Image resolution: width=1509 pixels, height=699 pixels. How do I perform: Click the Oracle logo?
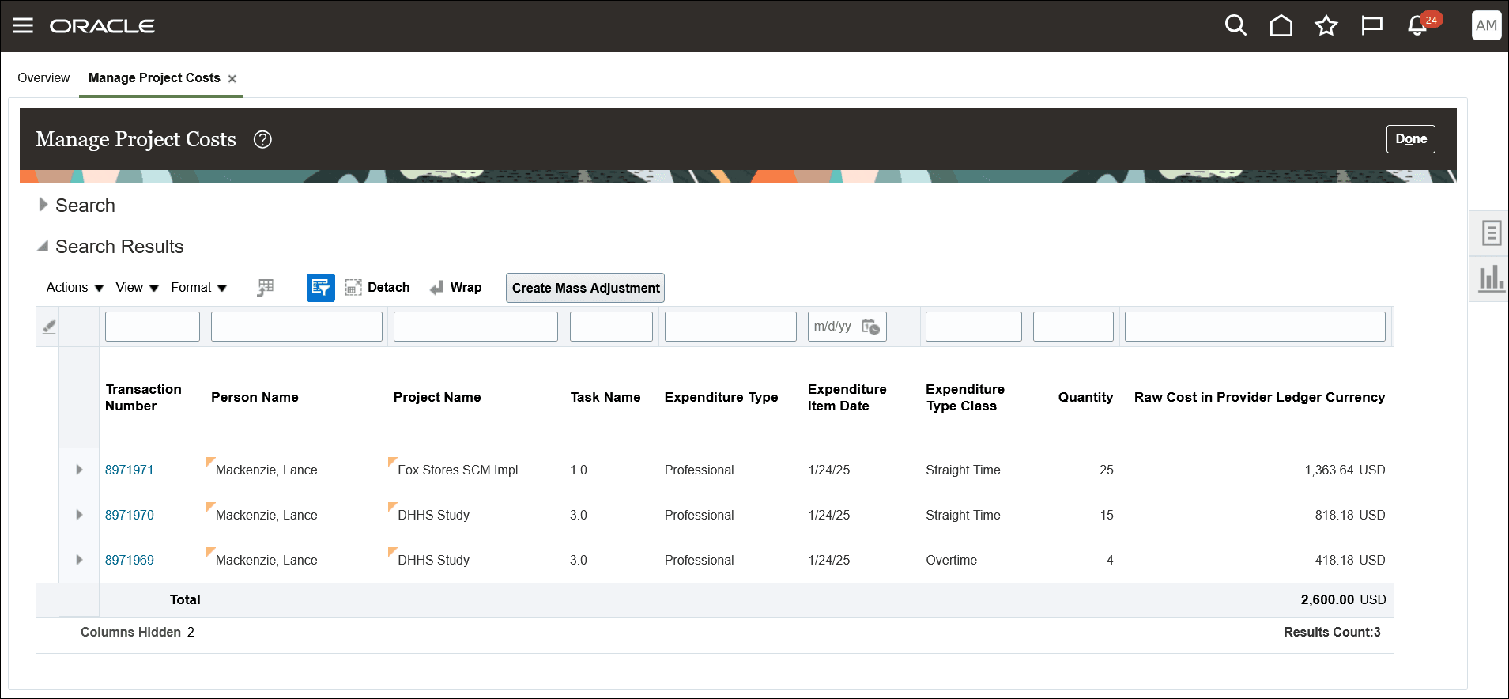click(102, 26)
